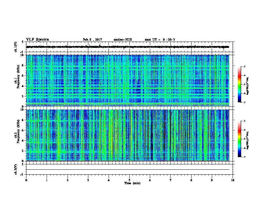Click the flat ch.3 voltage trace line
Viewport: 262px width, 202px height.
(x=128, y=170)
